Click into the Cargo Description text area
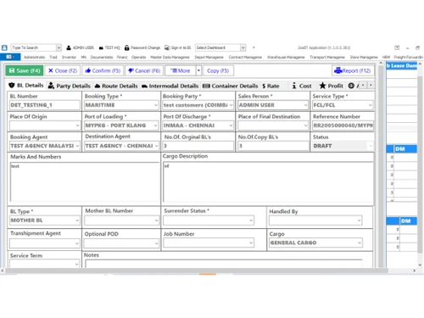The width and height of the screenshot is (424, 318). pyautogui.click(x=268, y=182)
